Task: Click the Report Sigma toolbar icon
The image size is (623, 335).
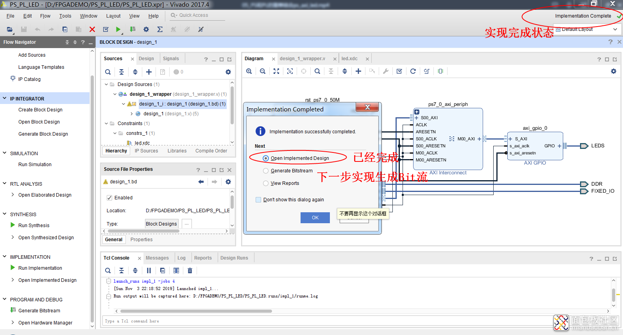Action: coord(160,29)
